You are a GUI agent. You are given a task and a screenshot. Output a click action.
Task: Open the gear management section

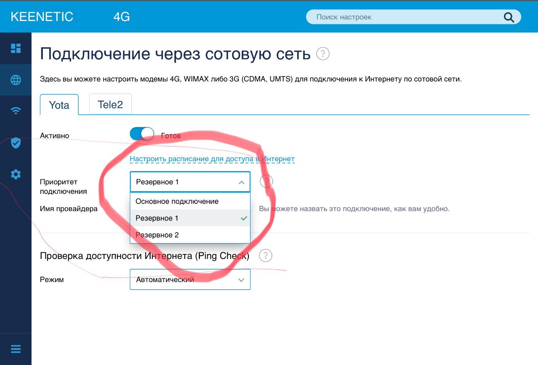tap(16, 175)
